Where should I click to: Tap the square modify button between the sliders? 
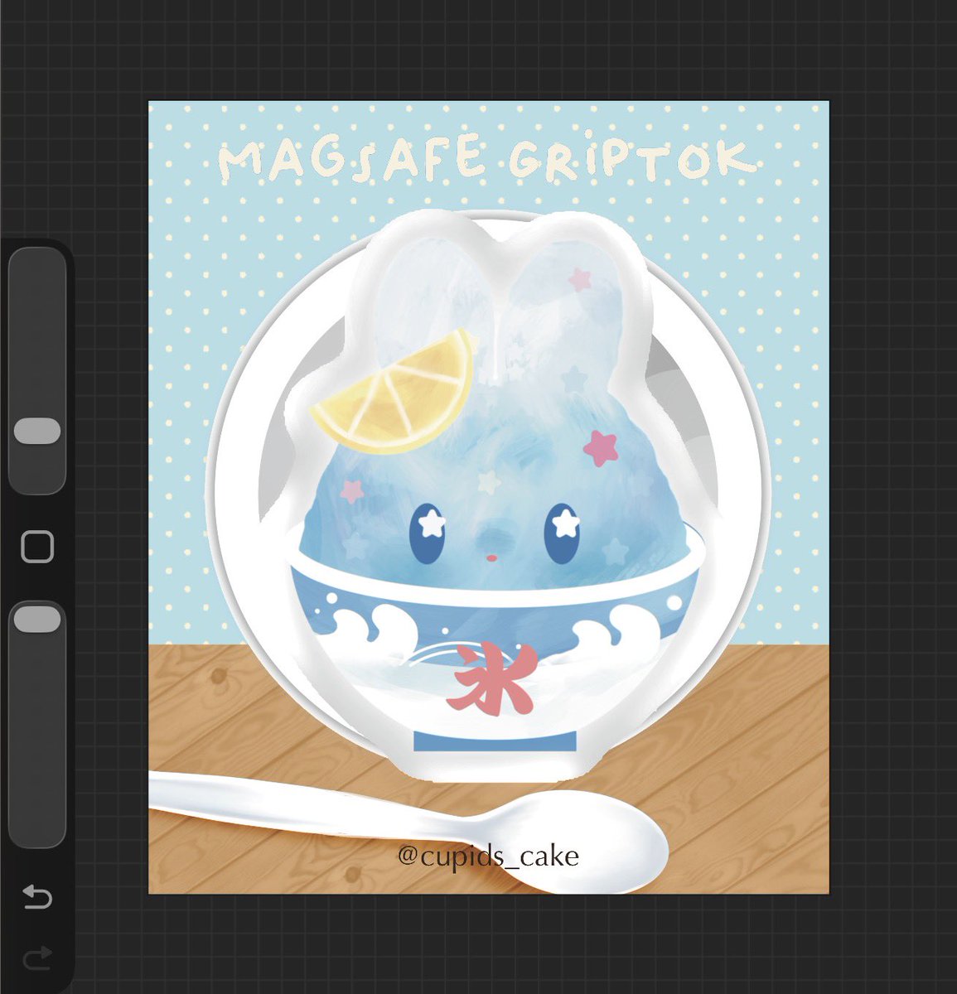tap(37, 547)
